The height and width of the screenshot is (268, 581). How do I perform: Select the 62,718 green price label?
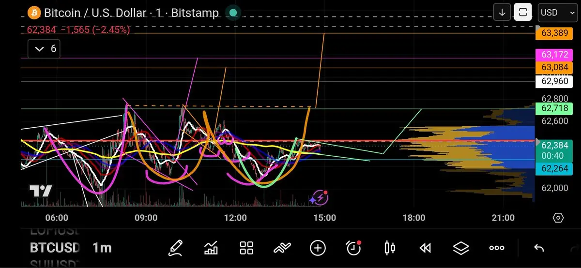coord(554,108)
